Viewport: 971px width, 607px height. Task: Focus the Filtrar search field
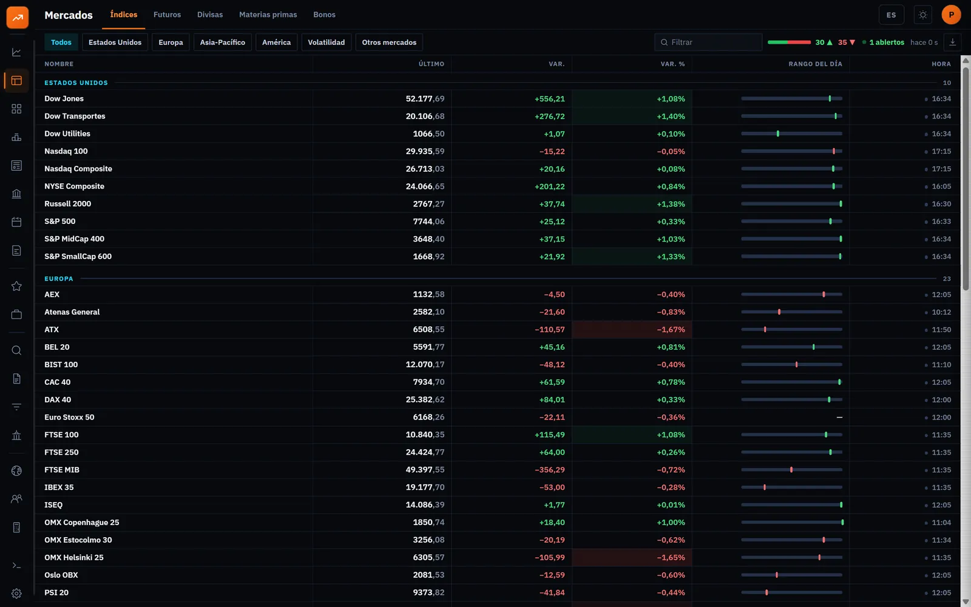coord(708,42)
